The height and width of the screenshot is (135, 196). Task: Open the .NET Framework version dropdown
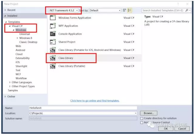click(63, 10)
